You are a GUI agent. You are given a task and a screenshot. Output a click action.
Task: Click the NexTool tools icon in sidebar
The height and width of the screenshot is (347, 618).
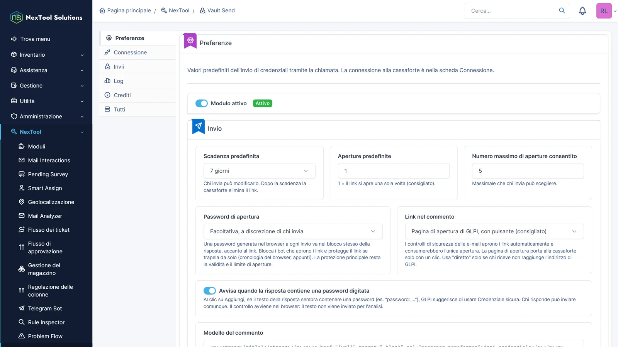[14, 131]
